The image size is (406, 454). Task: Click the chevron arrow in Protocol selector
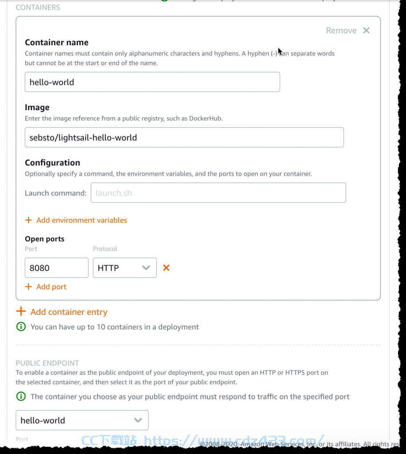point(146,268)
